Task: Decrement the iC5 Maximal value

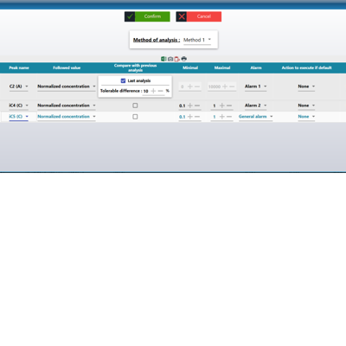Action: 229,117
